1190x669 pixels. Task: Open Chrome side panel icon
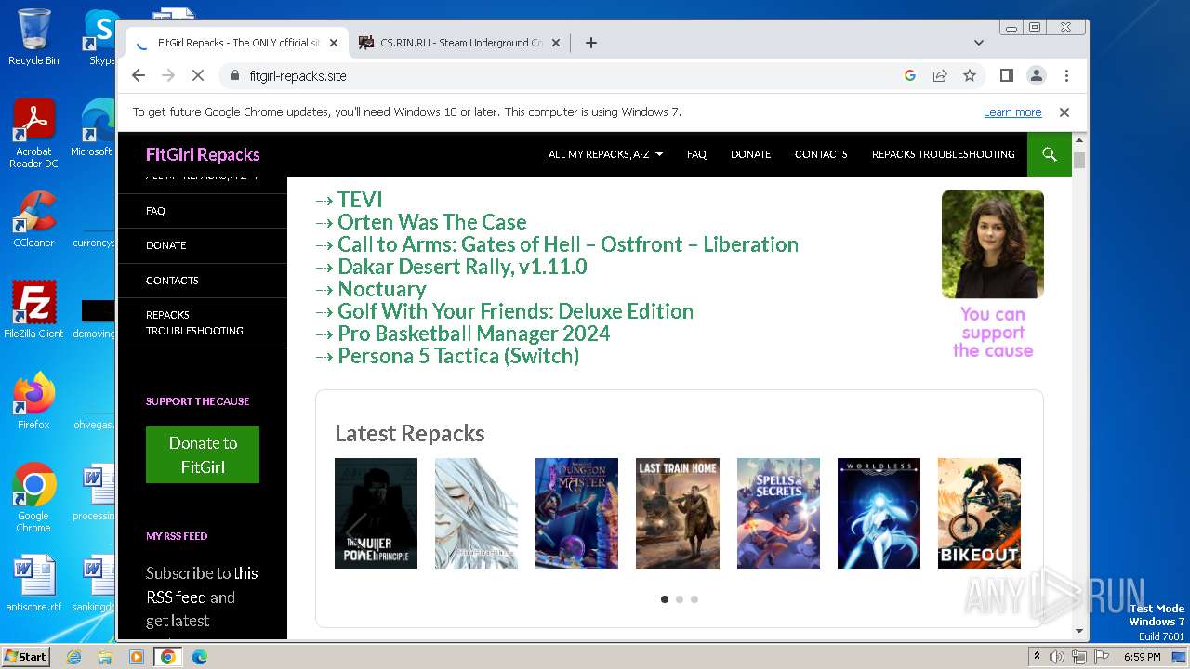click(1007, 76)
